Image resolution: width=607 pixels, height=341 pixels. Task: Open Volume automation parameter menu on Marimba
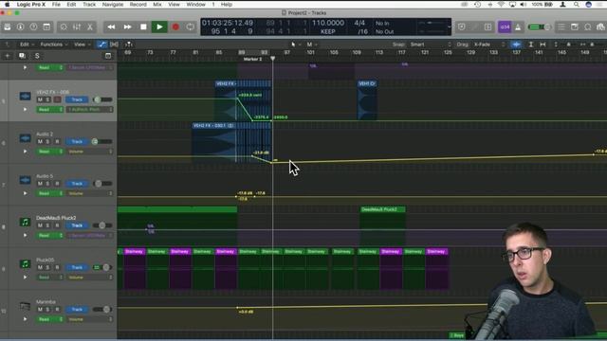pos(90,319)
